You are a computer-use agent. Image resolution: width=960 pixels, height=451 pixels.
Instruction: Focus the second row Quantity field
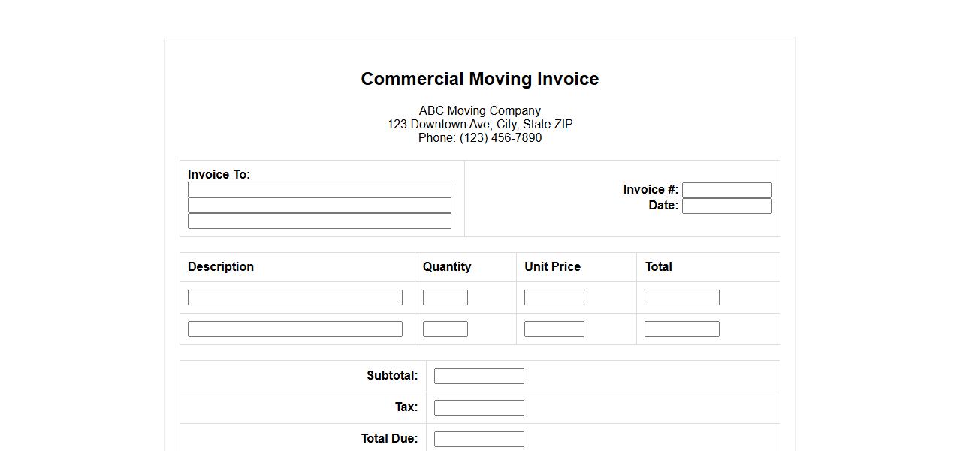tap(445, 329)
